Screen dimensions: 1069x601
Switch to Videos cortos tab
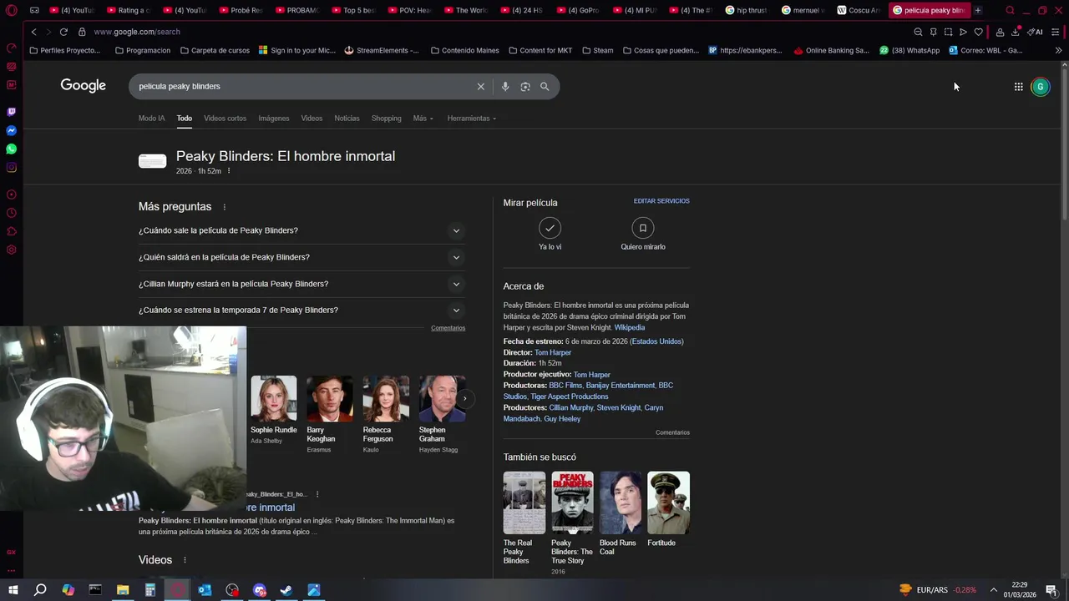pos(225,119)
